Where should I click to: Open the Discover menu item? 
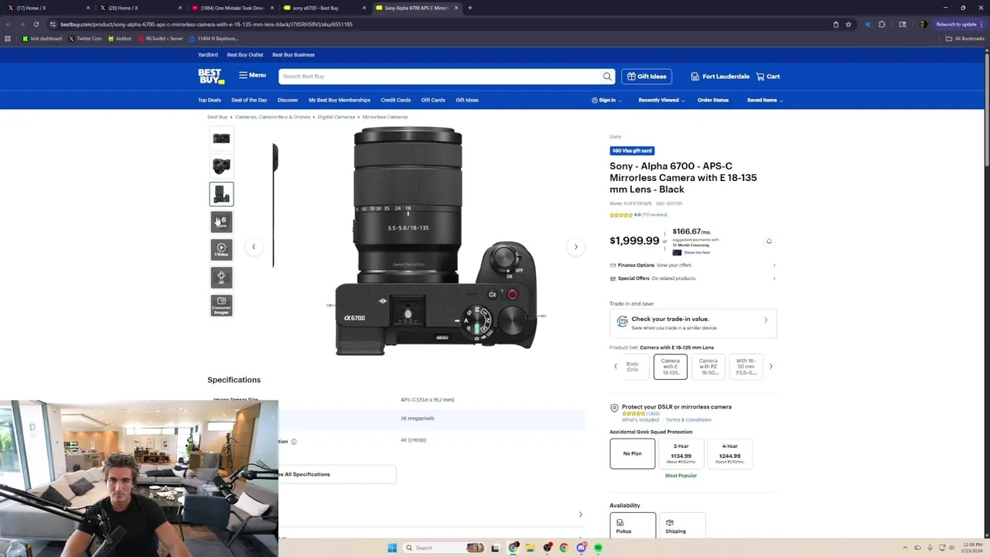(288, 100)
